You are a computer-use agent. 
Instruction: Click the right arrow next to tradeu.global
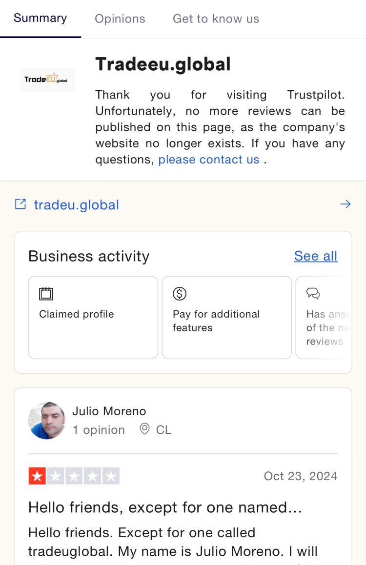(345, 204)
